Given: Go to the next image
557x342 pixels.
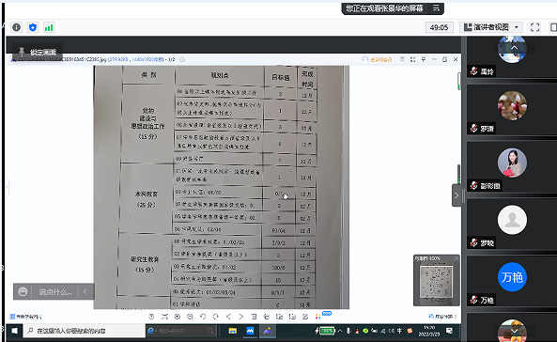Looking at the screenshot, I should [241, 317].
